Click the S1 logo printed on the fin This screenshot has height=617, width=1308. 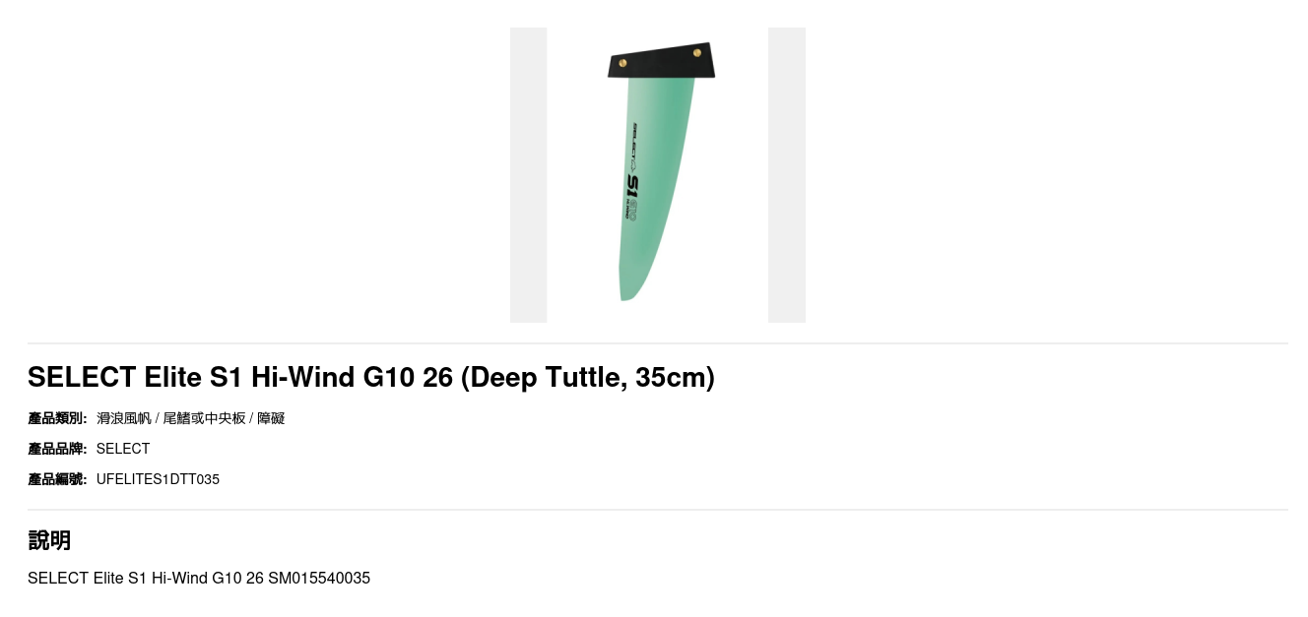click(632, 185)
